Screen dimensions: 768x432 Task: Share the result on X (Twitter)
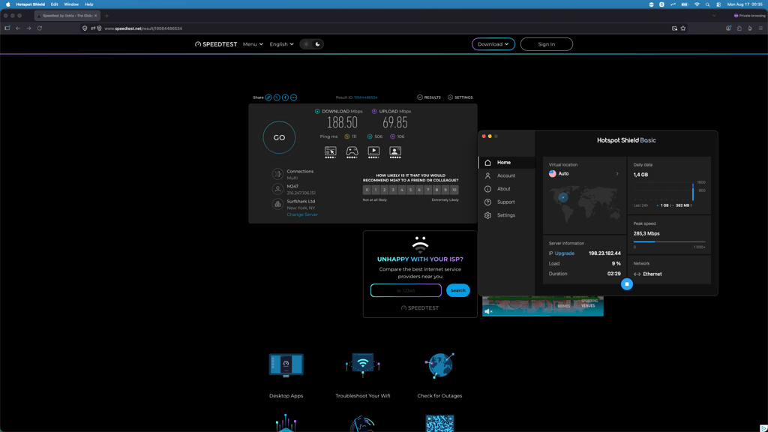(x=277, y=97)
